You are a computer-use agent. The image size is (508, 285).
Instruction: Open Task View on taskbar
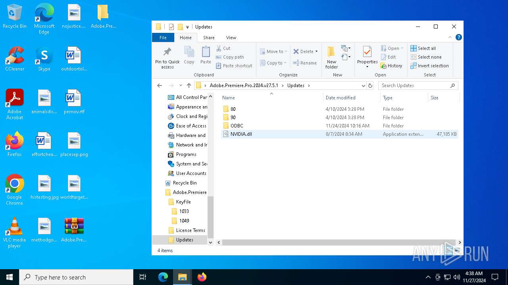143,277
